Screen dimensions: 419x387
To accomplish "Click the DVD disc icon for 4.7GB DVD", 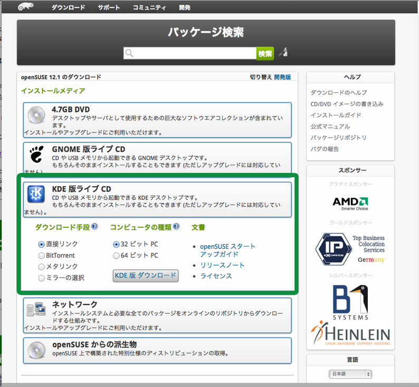I will click(36, 115).
